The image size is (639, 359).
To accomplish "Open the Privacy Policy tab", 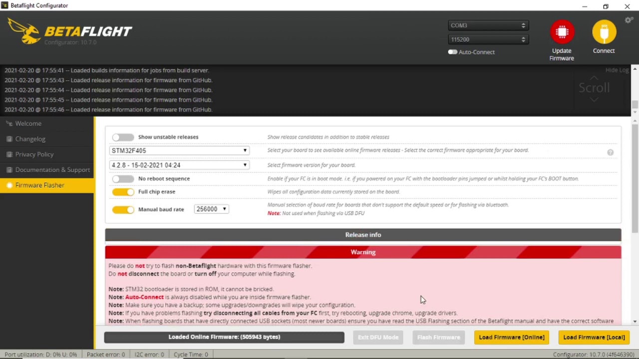I will point(47,155).
